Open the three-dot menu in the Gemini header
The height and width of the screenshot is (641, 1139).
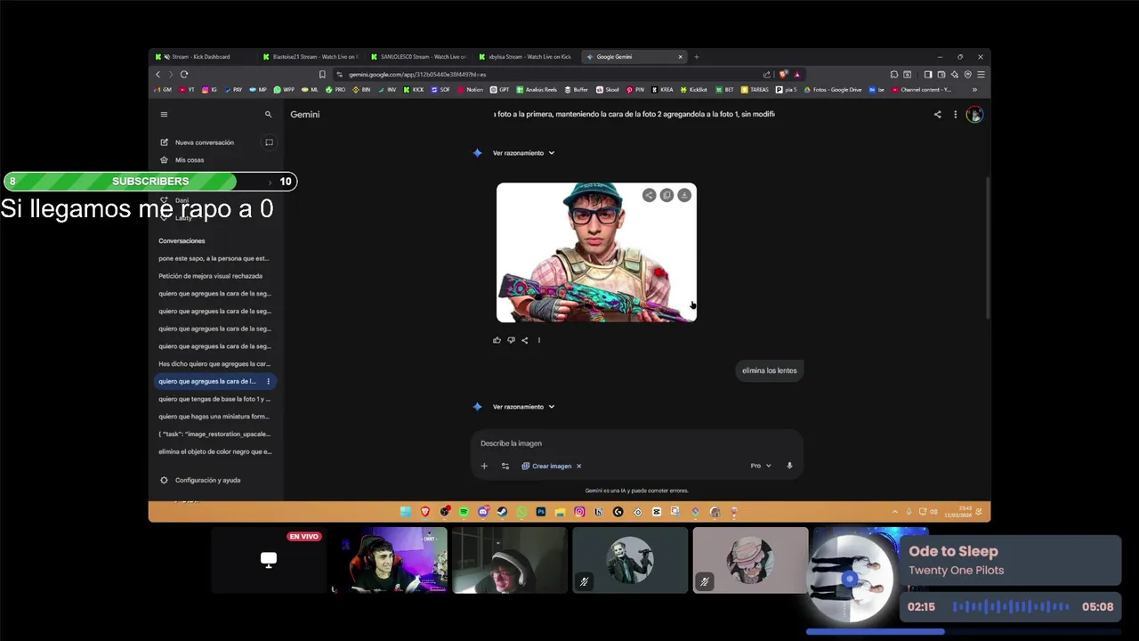pos(955,114)
